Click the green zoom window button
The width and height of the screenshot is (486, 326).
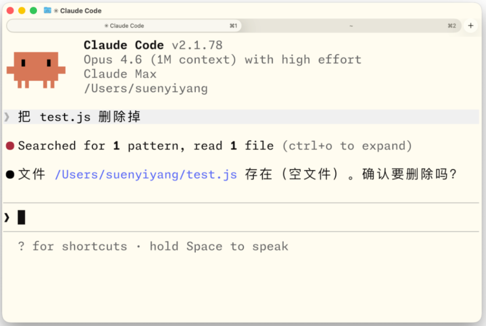click(x=33, y=10)
